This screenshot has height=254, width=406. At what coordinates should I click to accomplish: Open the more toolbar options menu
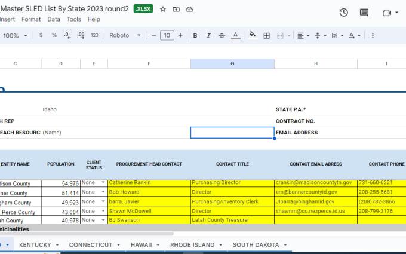tap(373, 35)
